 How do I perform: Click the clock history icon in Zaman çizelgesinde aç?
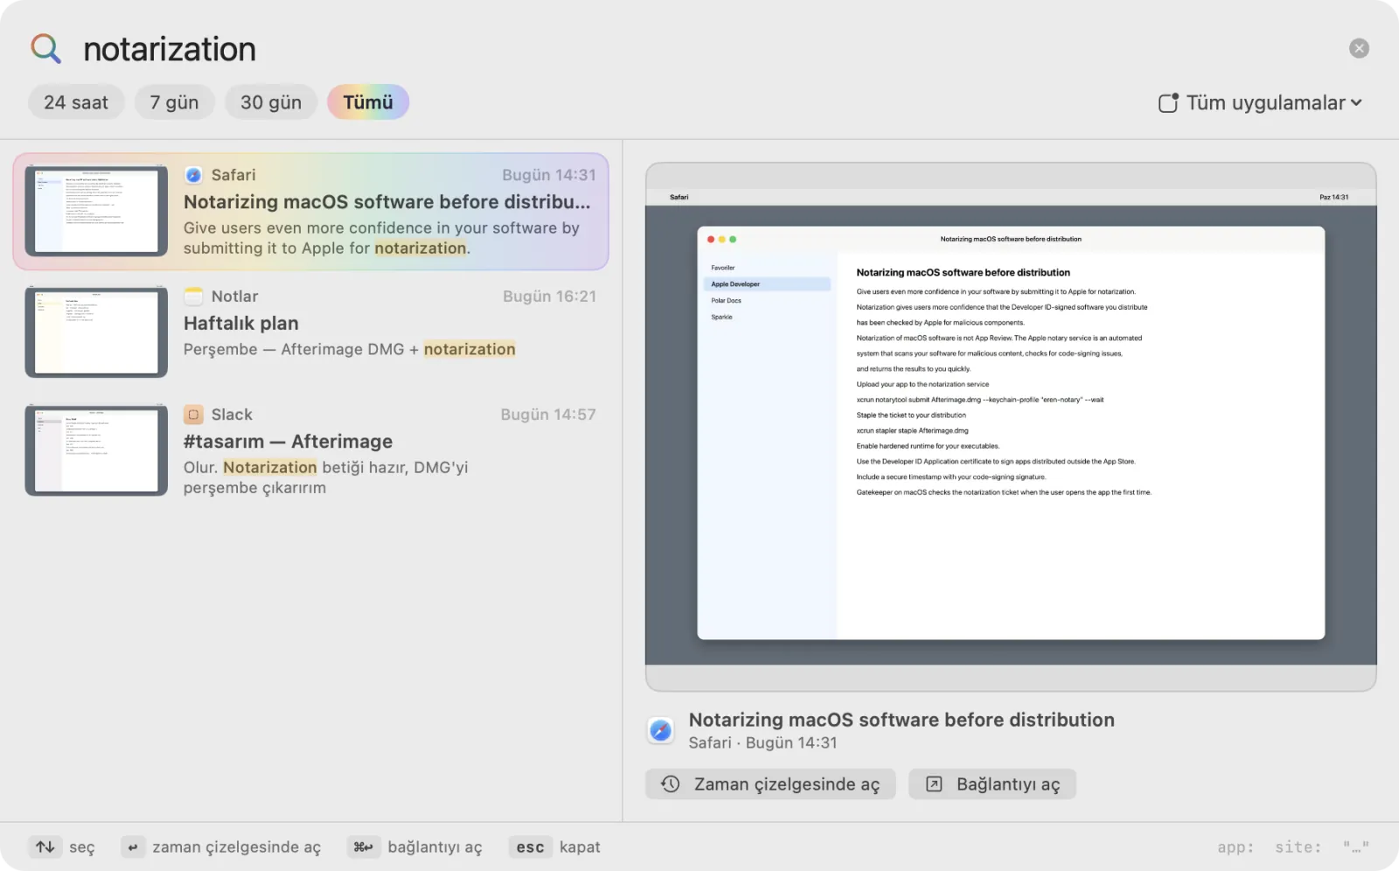click(671, 784)
